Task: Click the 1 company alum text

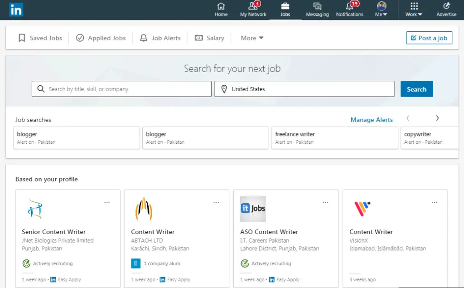Action: [x=162, y=264]
